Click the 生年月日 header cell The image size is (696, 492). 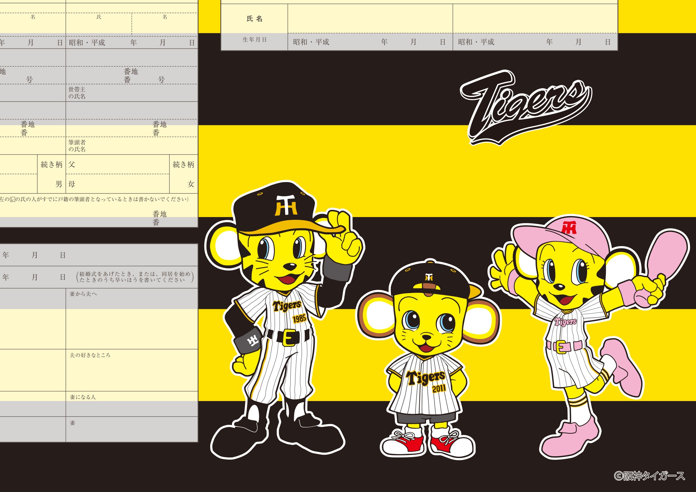(x=254, y=40)
